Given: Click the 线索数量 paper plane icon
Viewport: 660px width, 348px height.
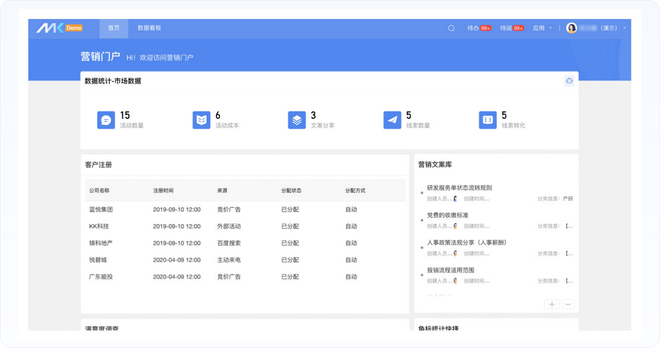Looking at the screenshot, I should click(392, 120).
